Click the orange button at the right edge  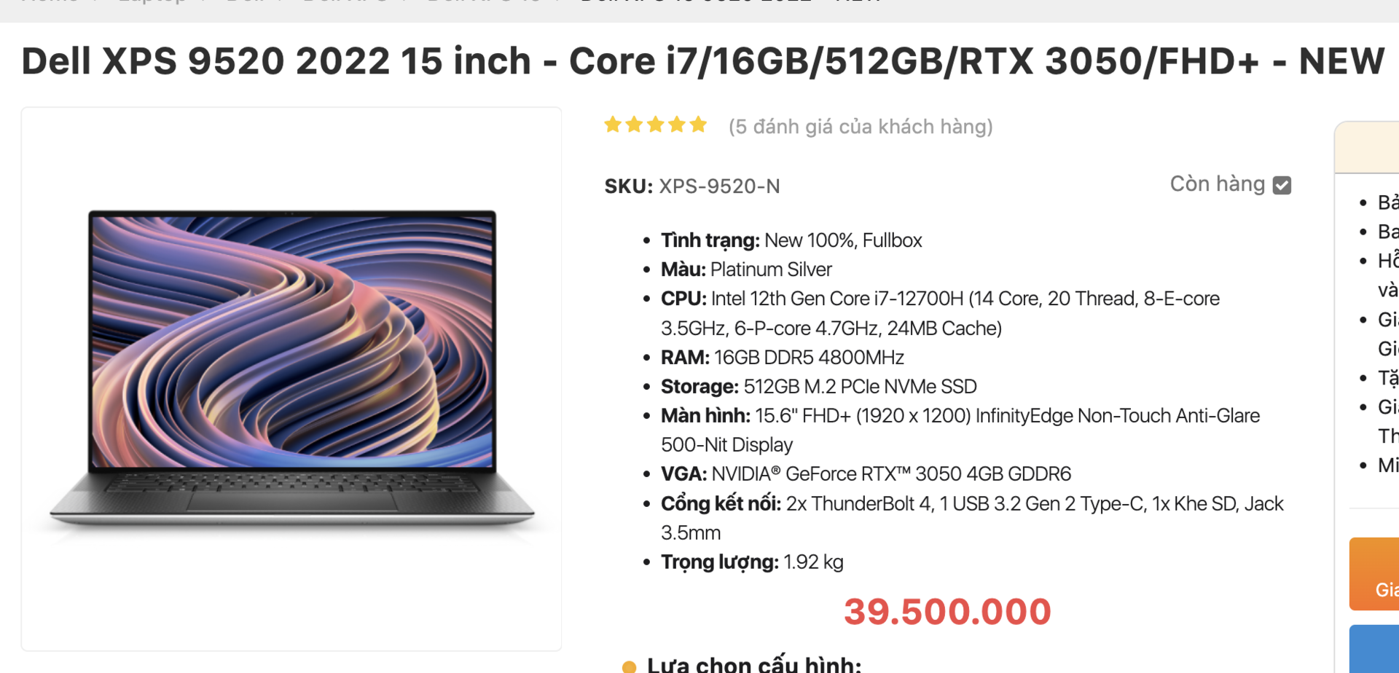[x=1374, y=574]
